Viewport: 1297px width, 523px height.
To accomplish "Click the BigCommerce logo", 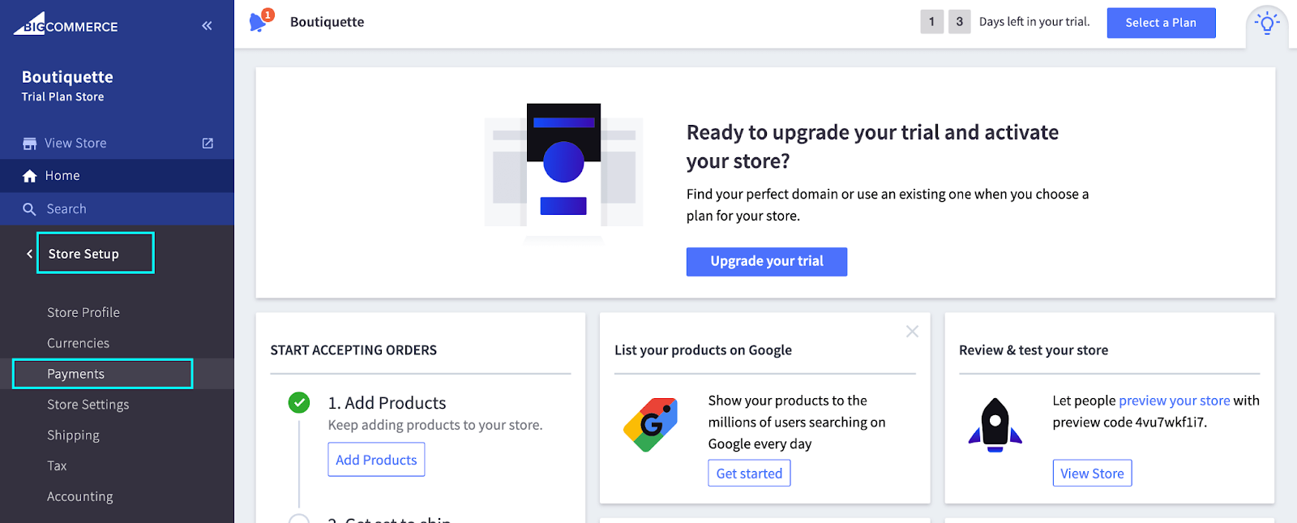I will [x=66, y=24].
